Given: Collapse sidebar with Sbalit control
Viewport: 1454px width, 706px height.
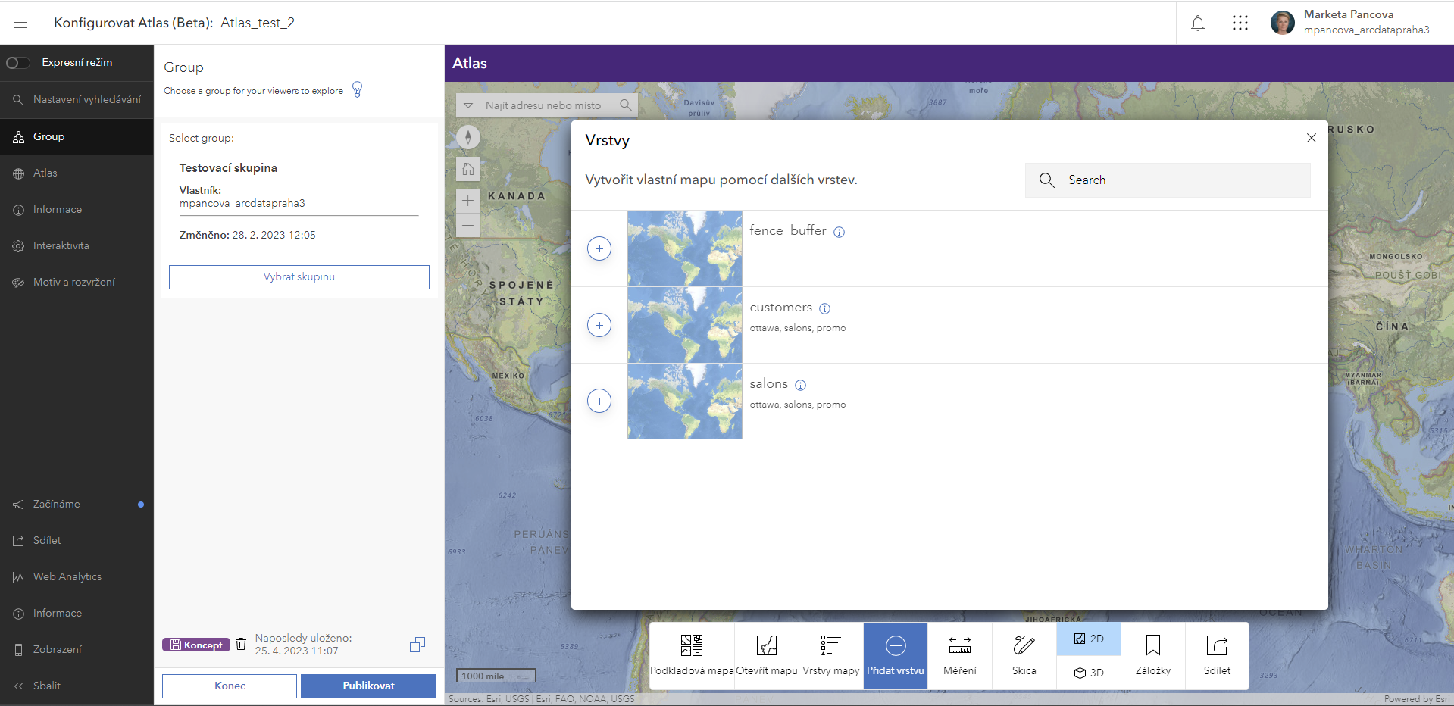Looking at the screenshot, I should click(x=47, y=686).
